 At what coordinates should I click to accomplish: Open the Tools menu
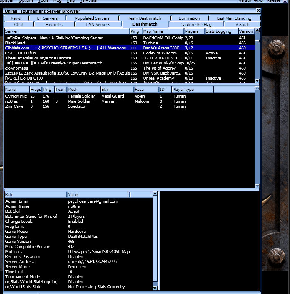(43, 1)
